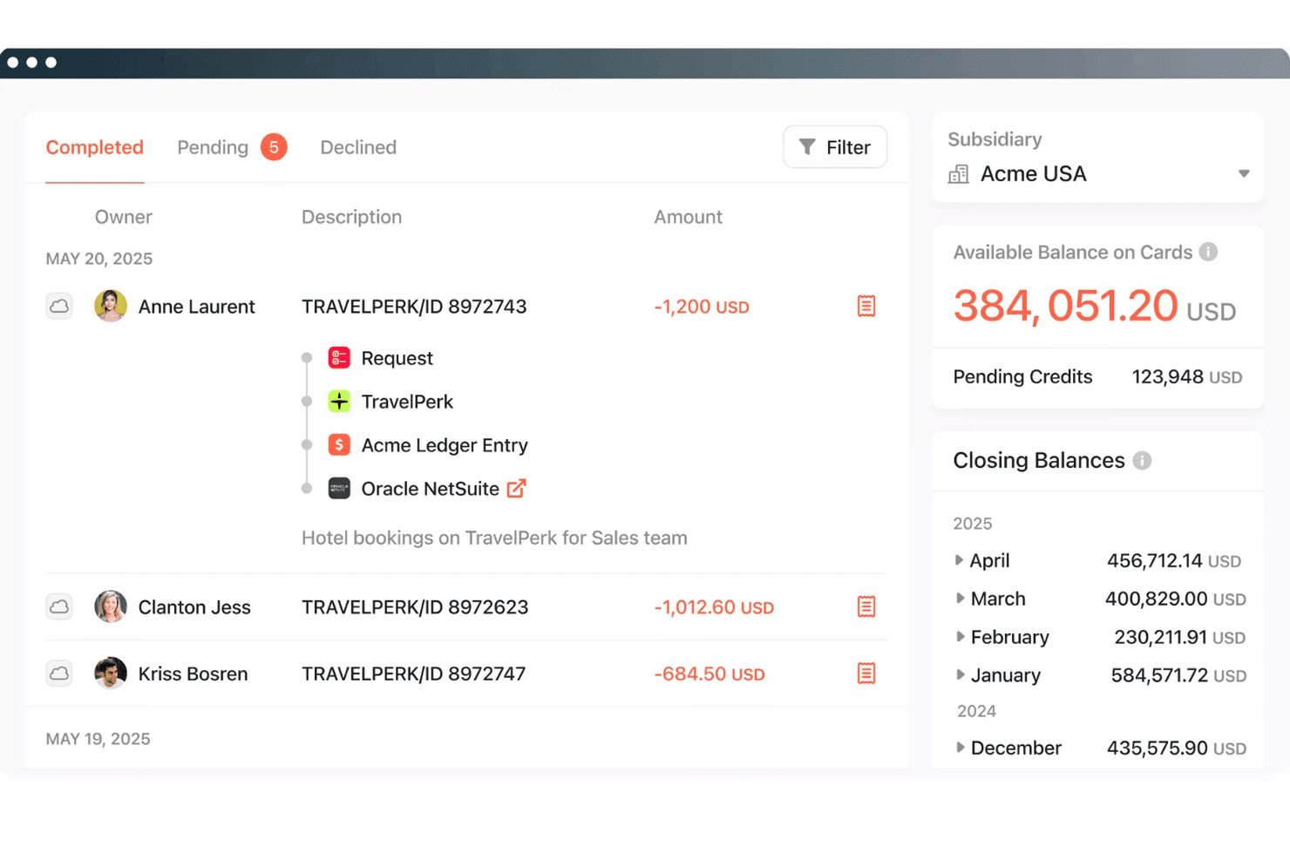
Task: Click the green TravelPerk step icon
Action: click(x=339, y=401)
